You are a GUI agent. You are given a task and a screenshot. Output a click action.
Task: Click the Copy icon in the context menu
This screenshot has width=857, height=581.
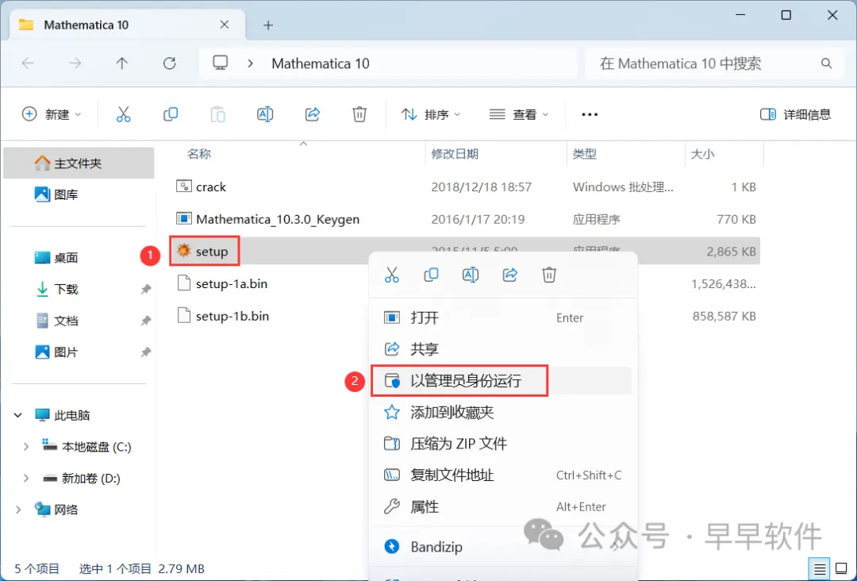tap(431, 275)
